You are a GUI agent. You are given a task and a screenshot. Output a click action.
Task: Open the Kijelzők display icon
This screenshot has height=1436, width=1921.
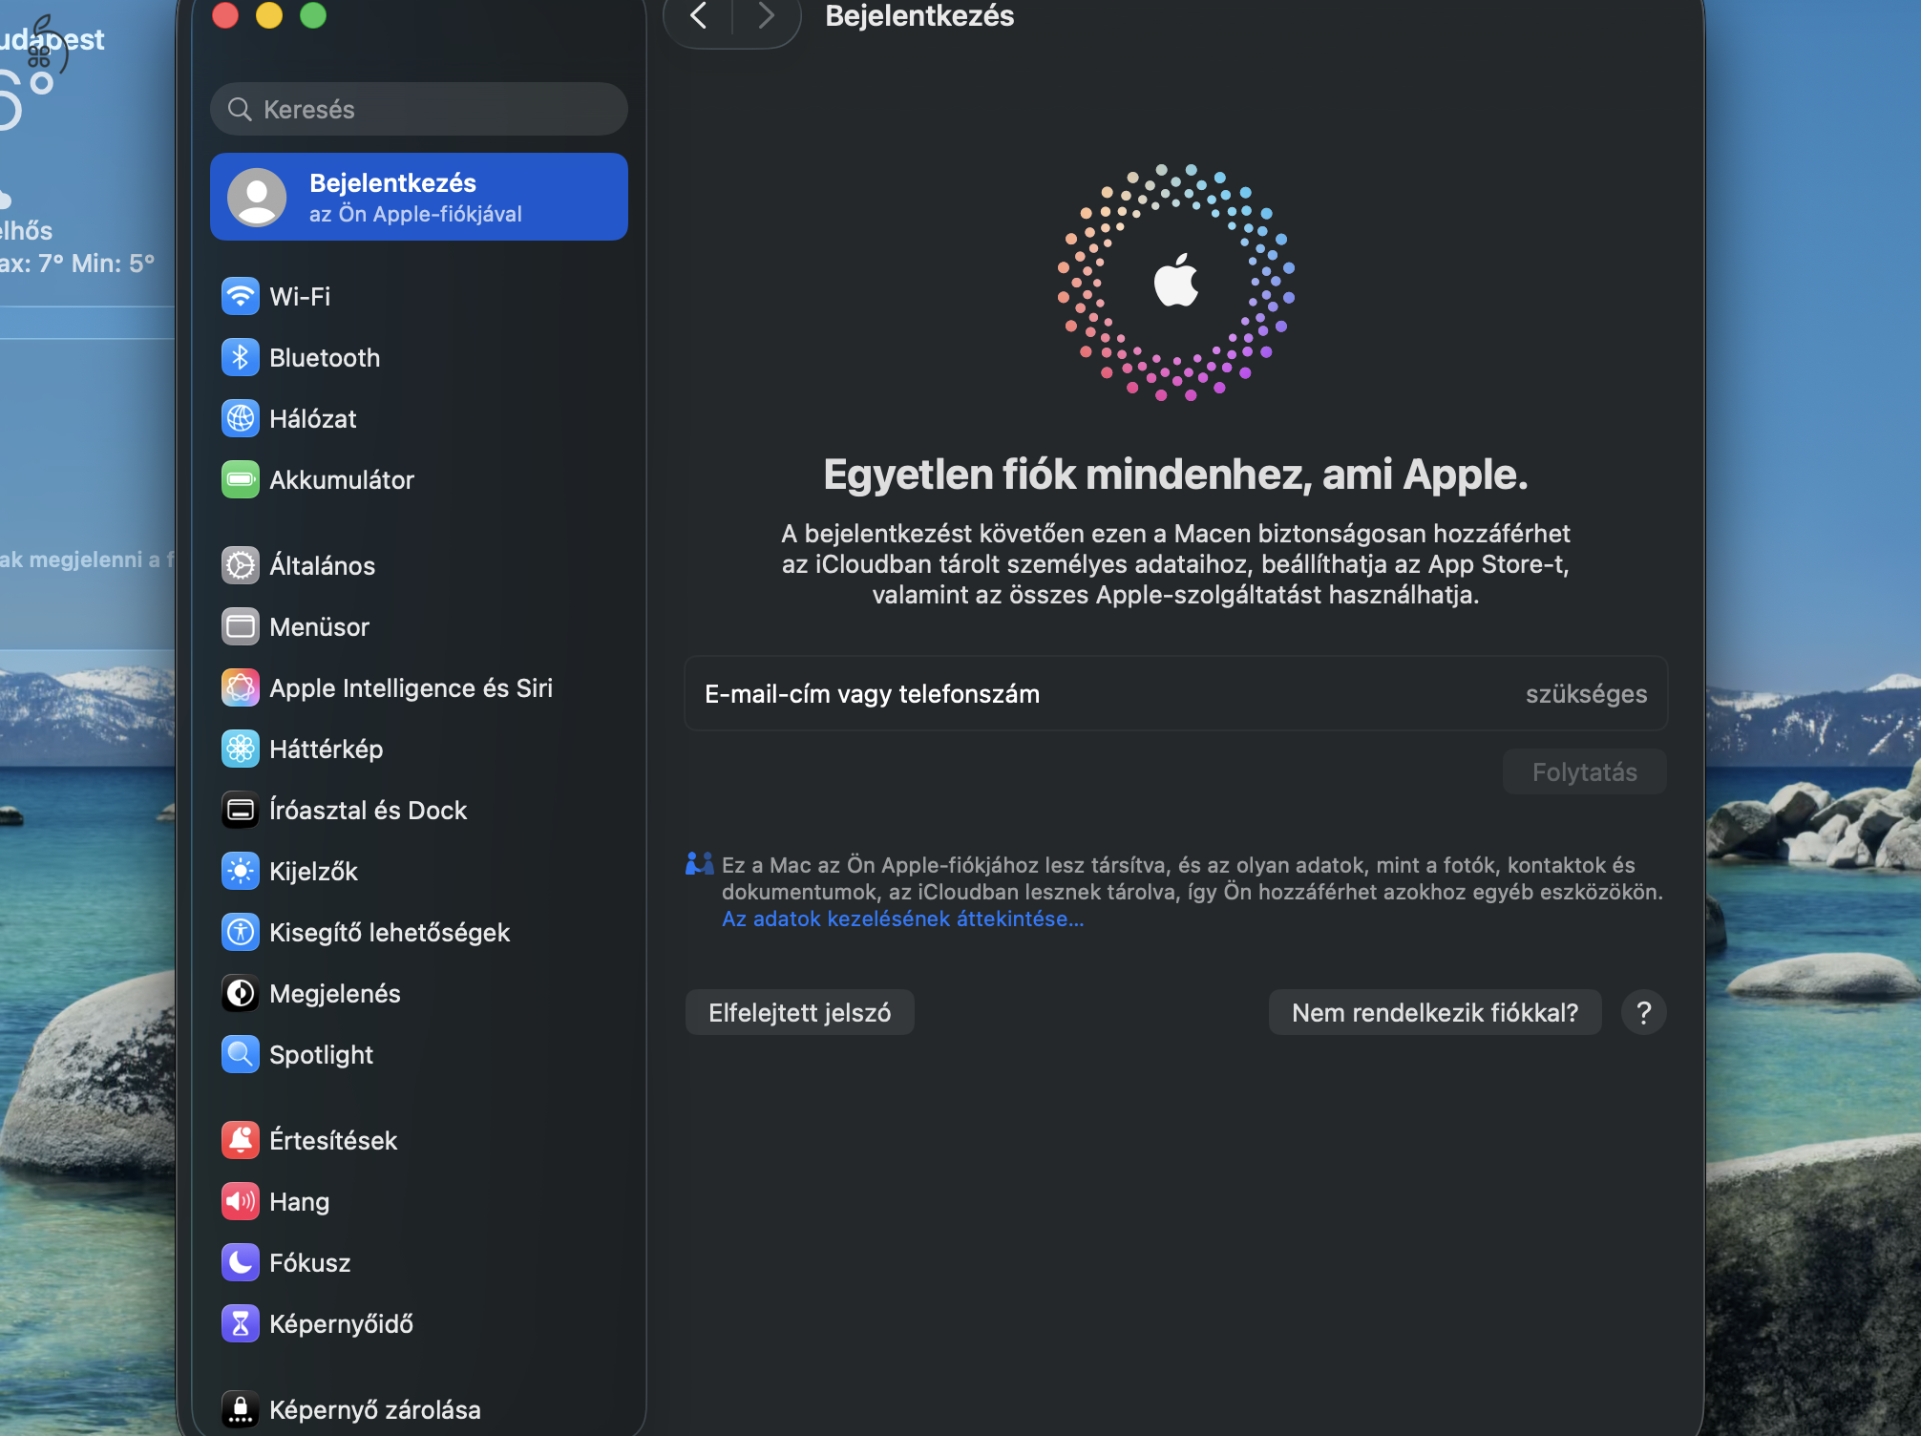click(240, 871)
